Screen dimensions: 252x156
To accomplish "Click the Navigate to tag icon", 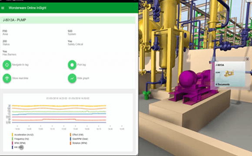I will pos(7,65).
